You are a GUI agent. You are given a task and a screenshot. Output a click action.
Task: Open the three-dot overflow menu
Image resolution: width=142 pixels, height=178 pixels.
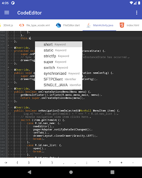(137, 13)
